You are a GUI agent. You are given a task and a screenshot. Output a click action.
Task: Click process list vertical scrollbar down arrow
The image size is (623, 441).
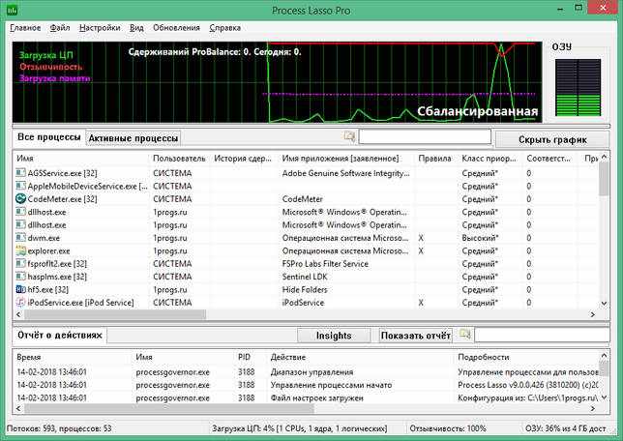point(604,304)
